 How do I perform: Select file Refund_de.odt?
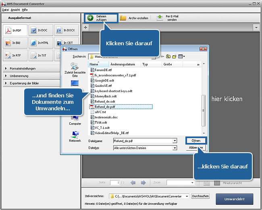103,101
